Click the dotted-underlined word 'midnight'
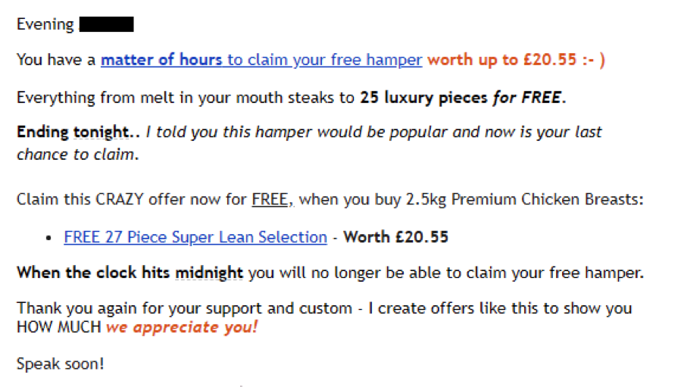This screenshot has height=387, width=681. (209, 273)
